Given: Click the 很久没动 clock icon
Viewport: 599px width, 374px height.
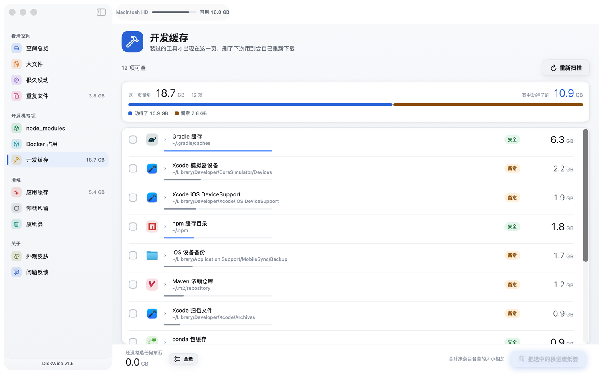Looking at the screenshot, I should 16,80.
